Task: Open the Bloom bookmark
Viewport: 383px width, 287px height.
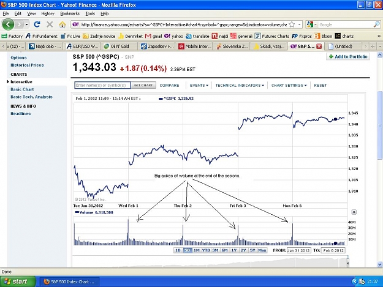Action: point(324,36)
